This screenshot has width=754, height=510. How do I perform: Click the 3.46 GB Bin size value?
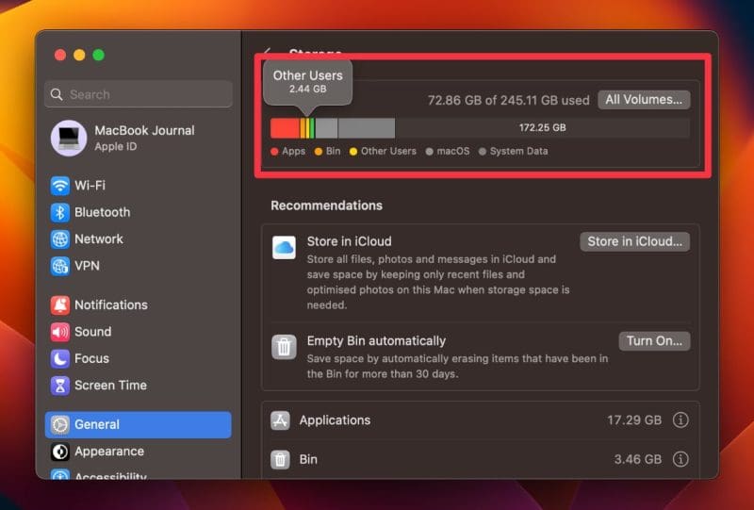(638, 459)
